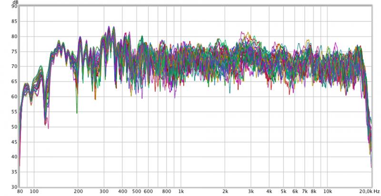This screenshot has width=381, height=196.
Task: Click the 8k frequency label
Action: [313, 191]
